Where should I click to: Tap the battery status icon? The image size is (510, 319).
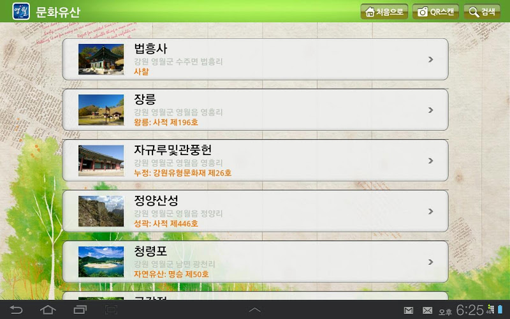tap(500, 309)
